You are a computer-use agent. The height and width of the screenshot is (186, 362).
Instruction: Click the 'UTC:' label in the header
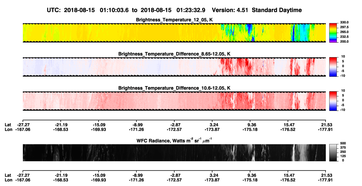[x=54, y=10]
